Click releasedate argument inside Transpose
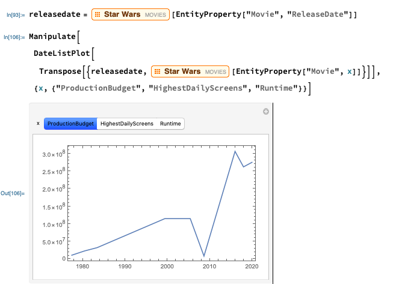This screenshot has width=402, height=284. (117, 71)
